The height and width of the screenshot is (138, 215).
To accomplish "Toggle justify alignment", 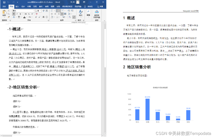I will (62, 14).
